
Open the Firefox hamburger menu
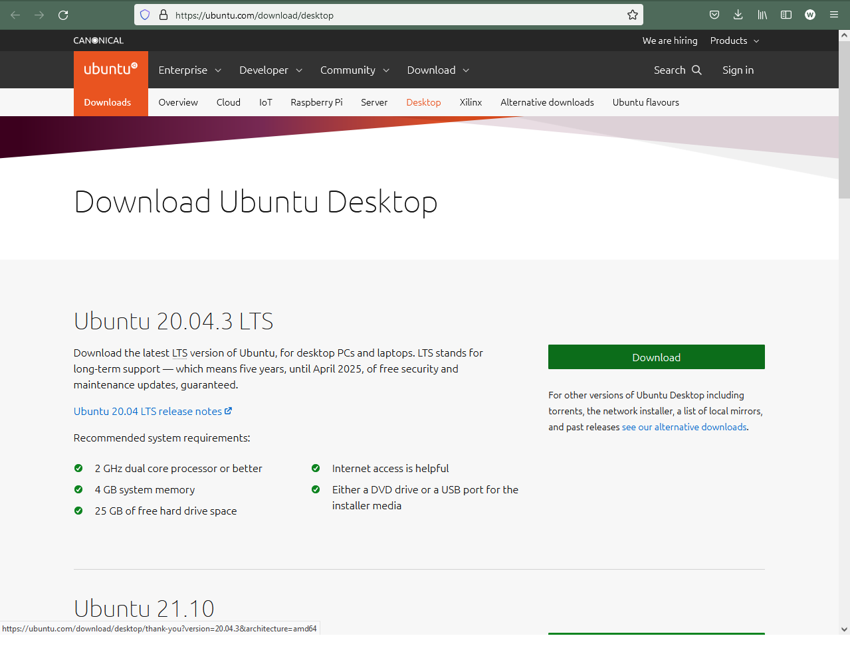coord(834,15)
